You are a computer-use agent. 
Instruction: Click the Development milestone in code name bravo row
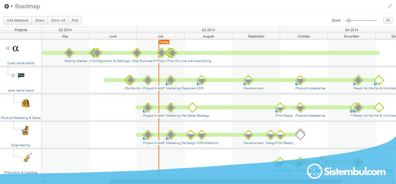(x=248, y=80)
